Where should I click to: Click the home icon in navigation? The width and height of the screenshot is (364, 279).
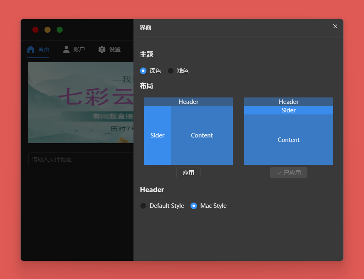31,49
